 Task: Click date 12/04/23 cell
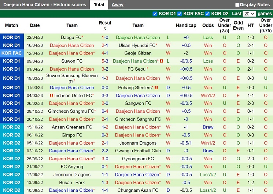(35, 53)
